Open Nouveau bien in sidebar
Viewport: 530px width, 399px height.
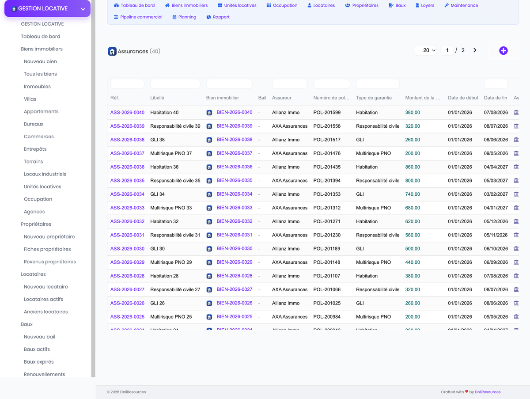(x=40, y=61)
